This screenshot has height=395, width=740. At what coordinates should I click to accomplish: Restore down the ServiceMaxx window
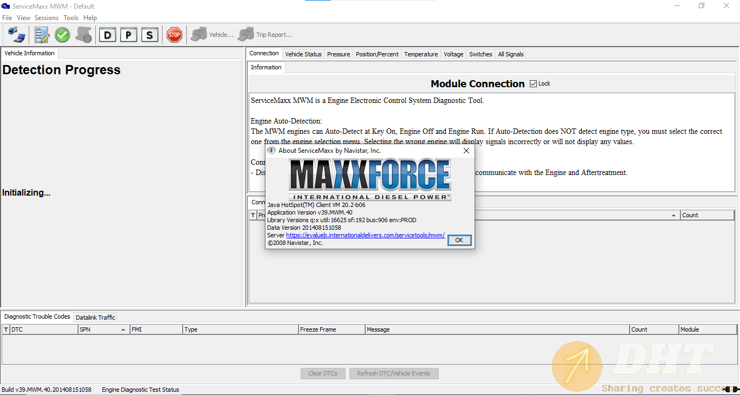702,6
